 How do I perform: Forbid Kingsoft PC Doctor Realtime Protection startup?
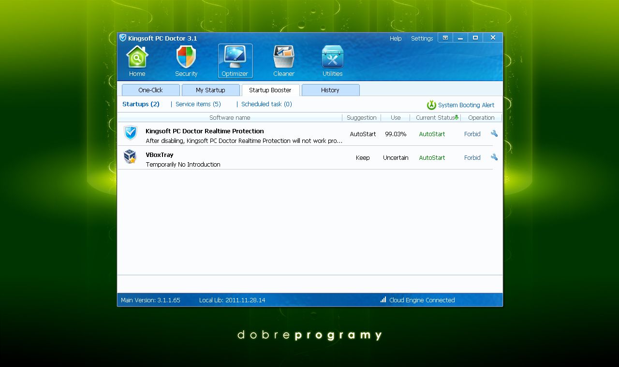[472, 134]
